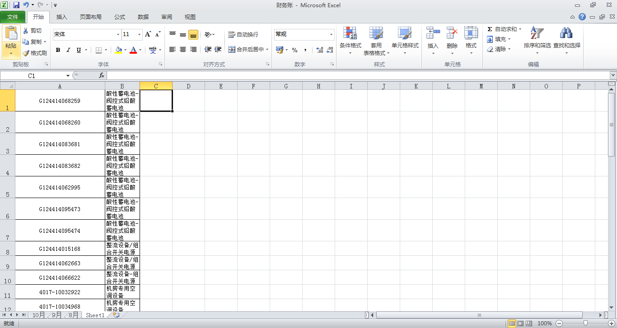
Task: Open Excel Help question mark icon
Action: (x=582, y=17)
